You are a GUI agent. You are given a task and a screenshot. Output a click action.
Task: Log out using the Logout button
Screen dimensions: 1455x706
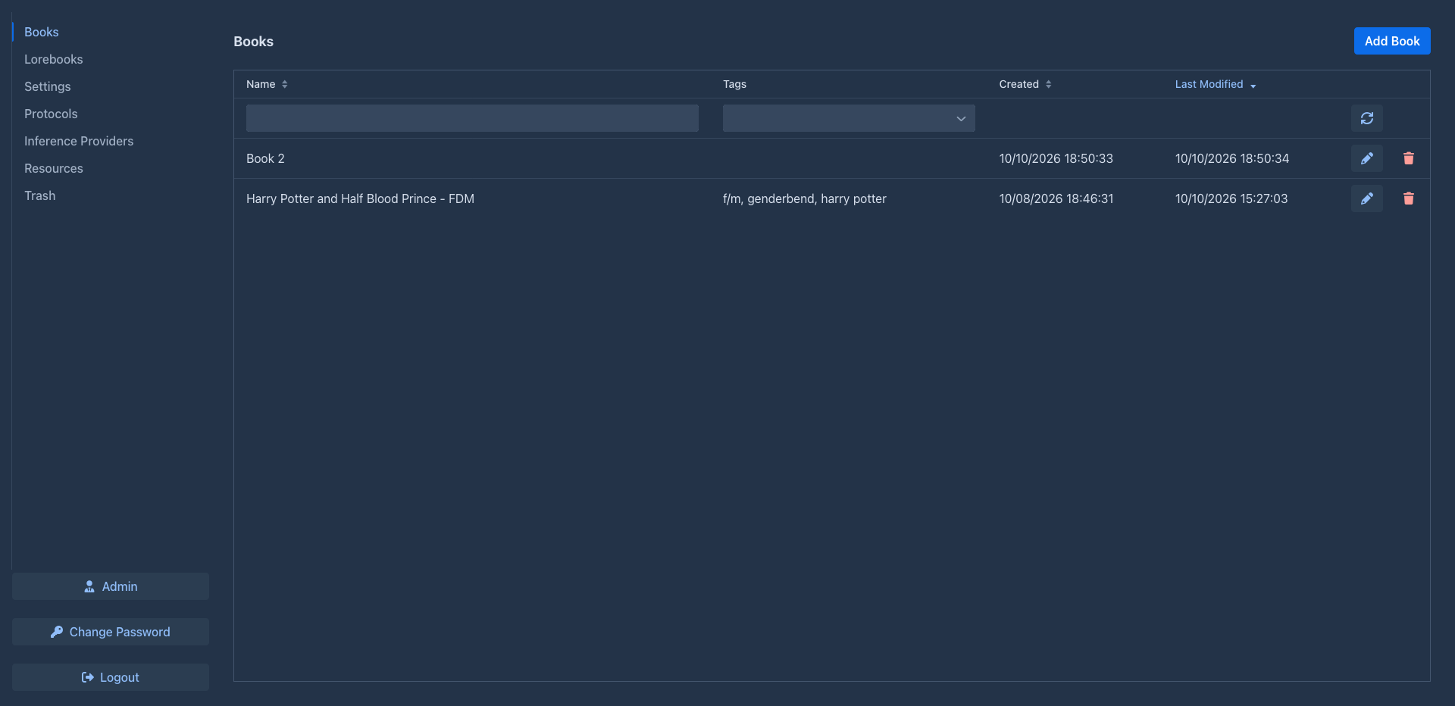coord(111,677)
